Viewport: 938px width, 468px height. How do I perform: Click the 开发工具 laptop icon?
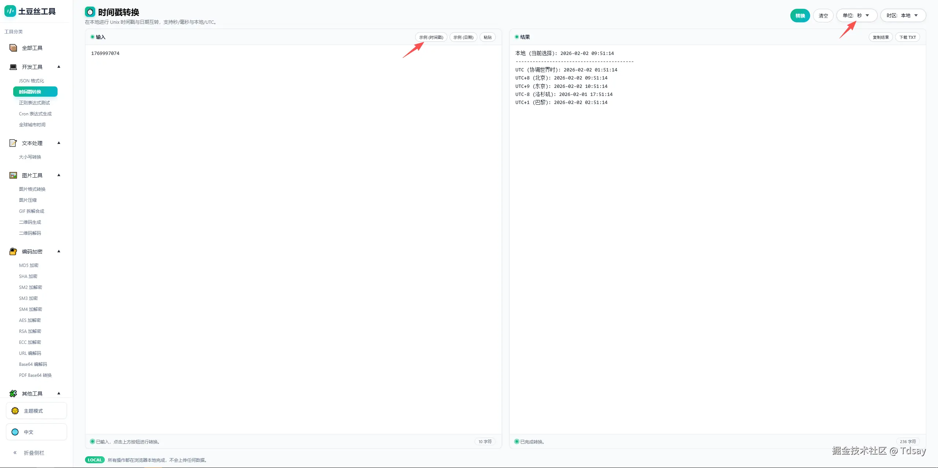click(13, 67)
